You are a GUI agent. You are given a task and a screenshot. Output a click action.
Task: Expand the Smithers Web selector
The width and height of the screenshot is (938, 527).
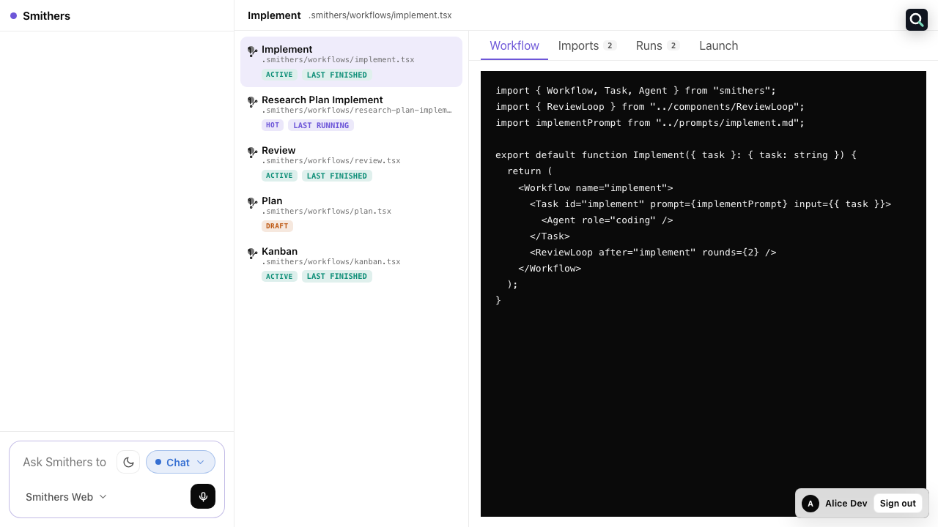coord(66,497)
